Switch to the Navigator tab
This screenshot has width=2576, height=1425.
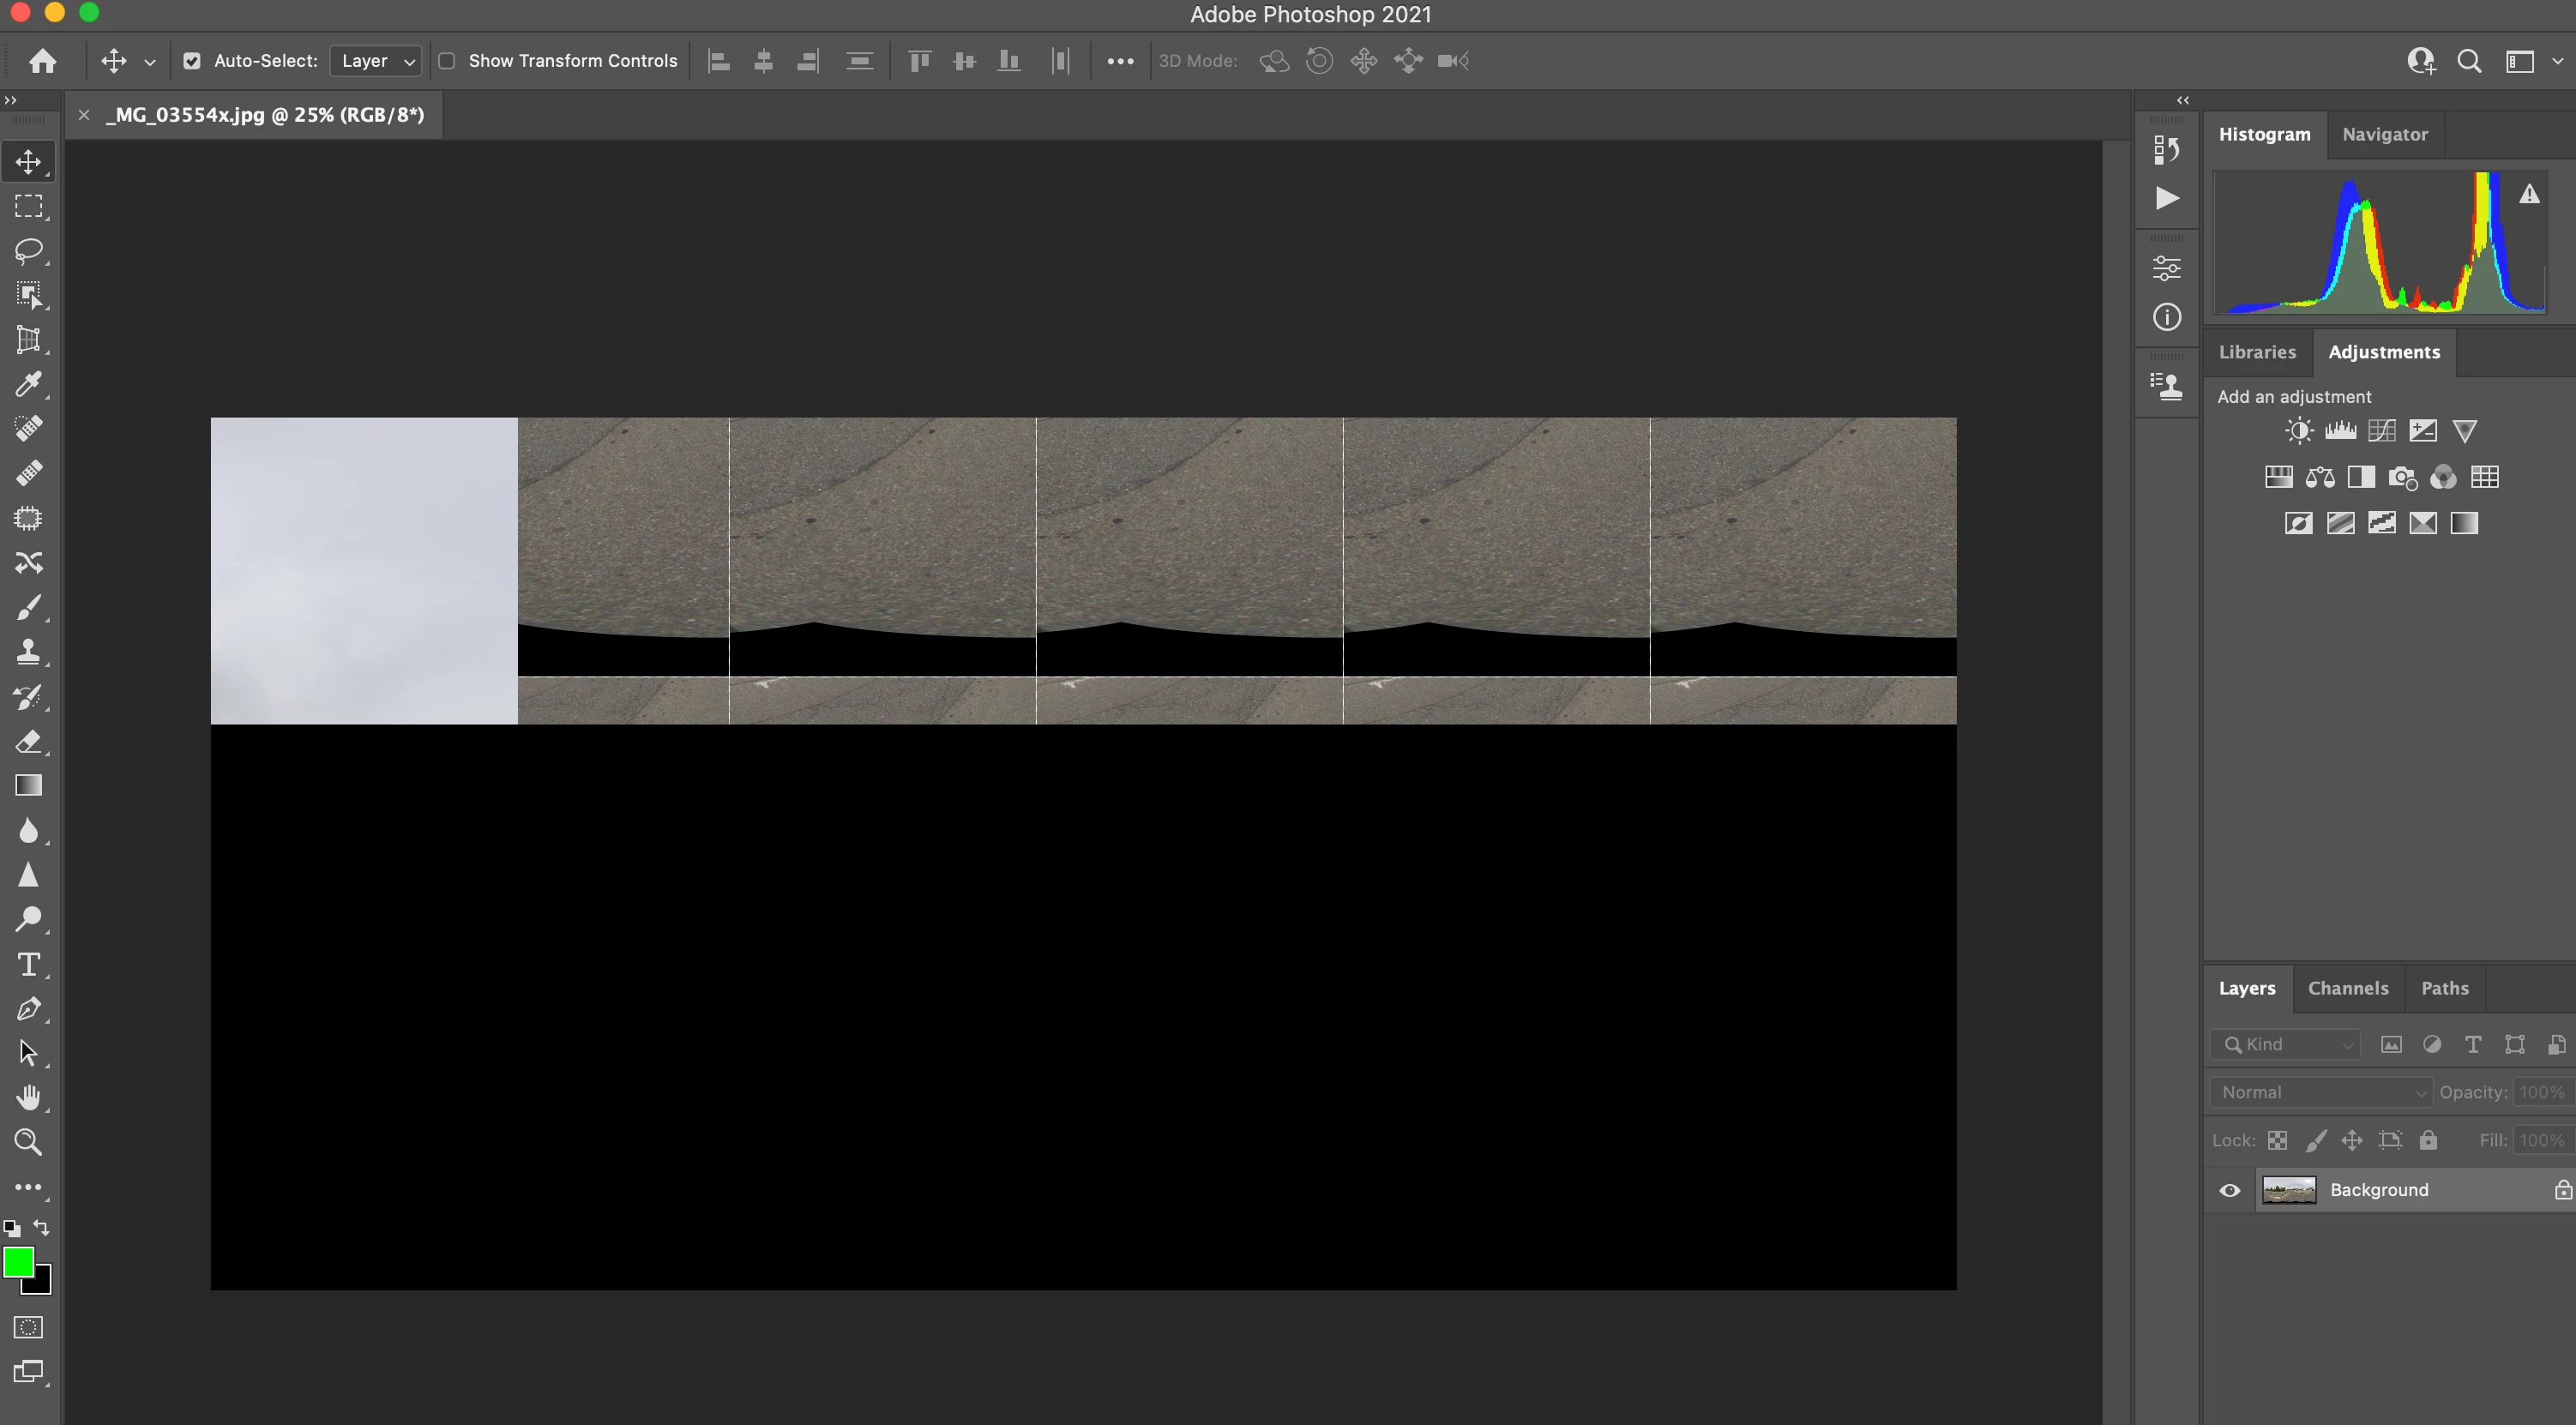(x=2384, y=134)
